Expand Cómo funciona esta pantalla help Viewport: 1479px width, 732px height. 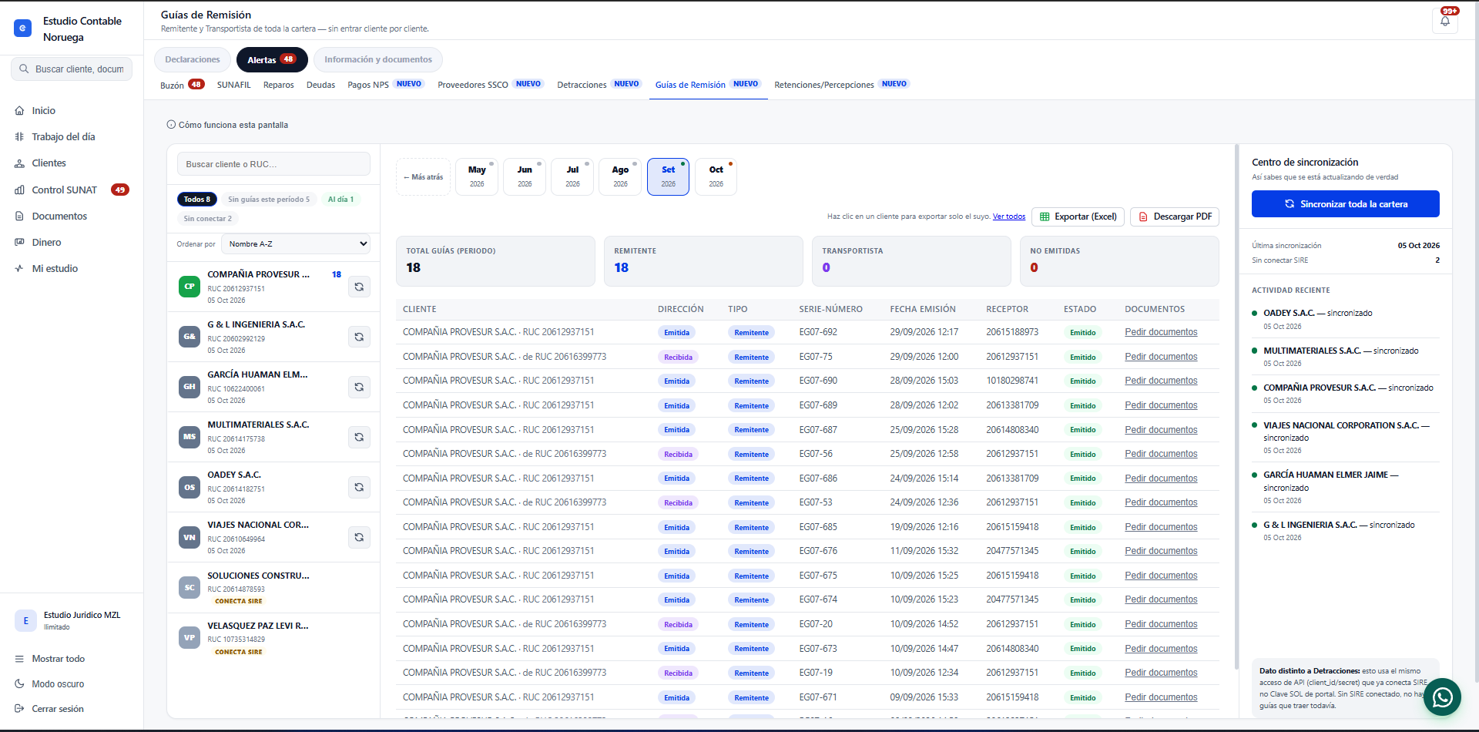click(x=228, y=125)
